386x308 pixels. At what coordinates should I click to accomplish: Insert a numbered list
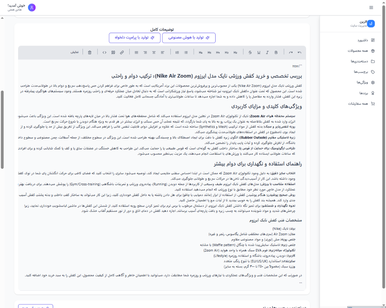pos(177,52)
